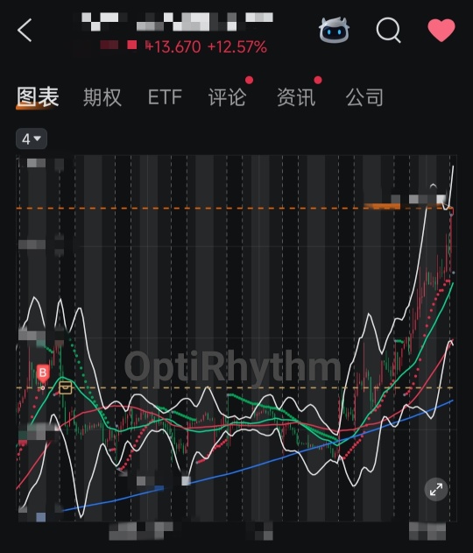Open the robot AI assistant

[x=334, y=30]
